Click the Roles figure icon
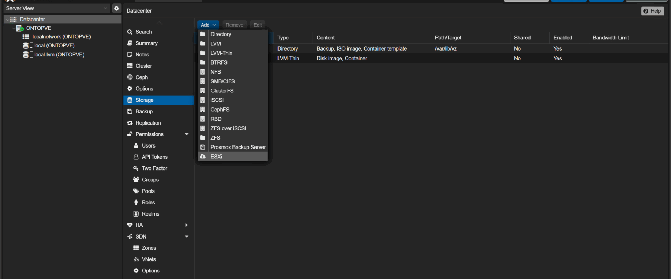 pyautogui.click(x=136, y=202)
